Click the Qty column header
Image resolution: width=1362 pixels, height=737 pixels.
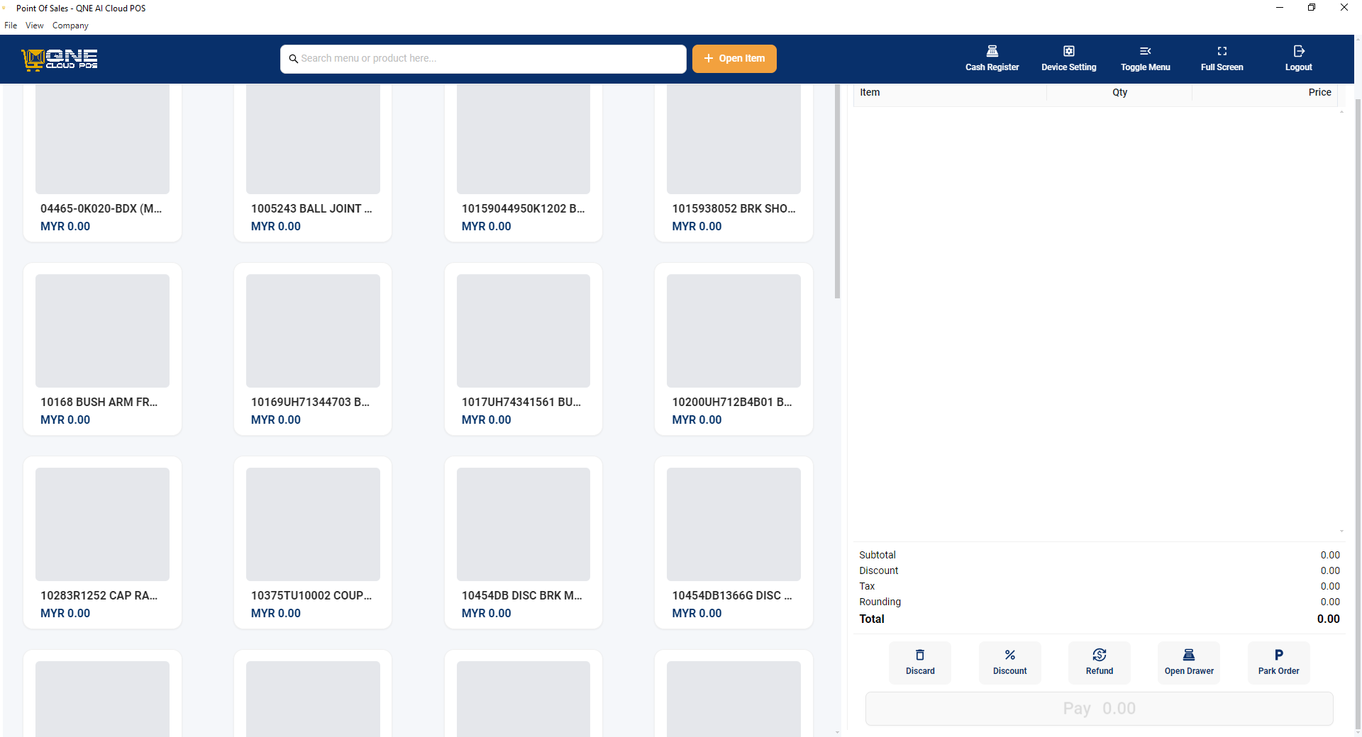[x=1119, y=92]
